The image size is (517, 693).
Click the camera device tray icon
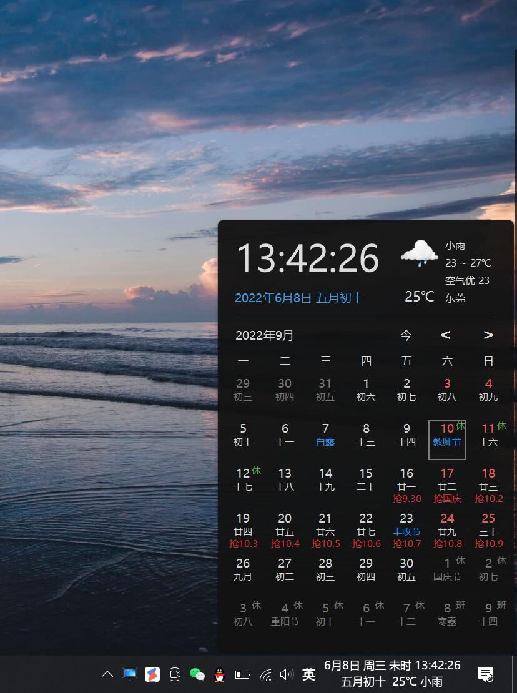point(175,674)
